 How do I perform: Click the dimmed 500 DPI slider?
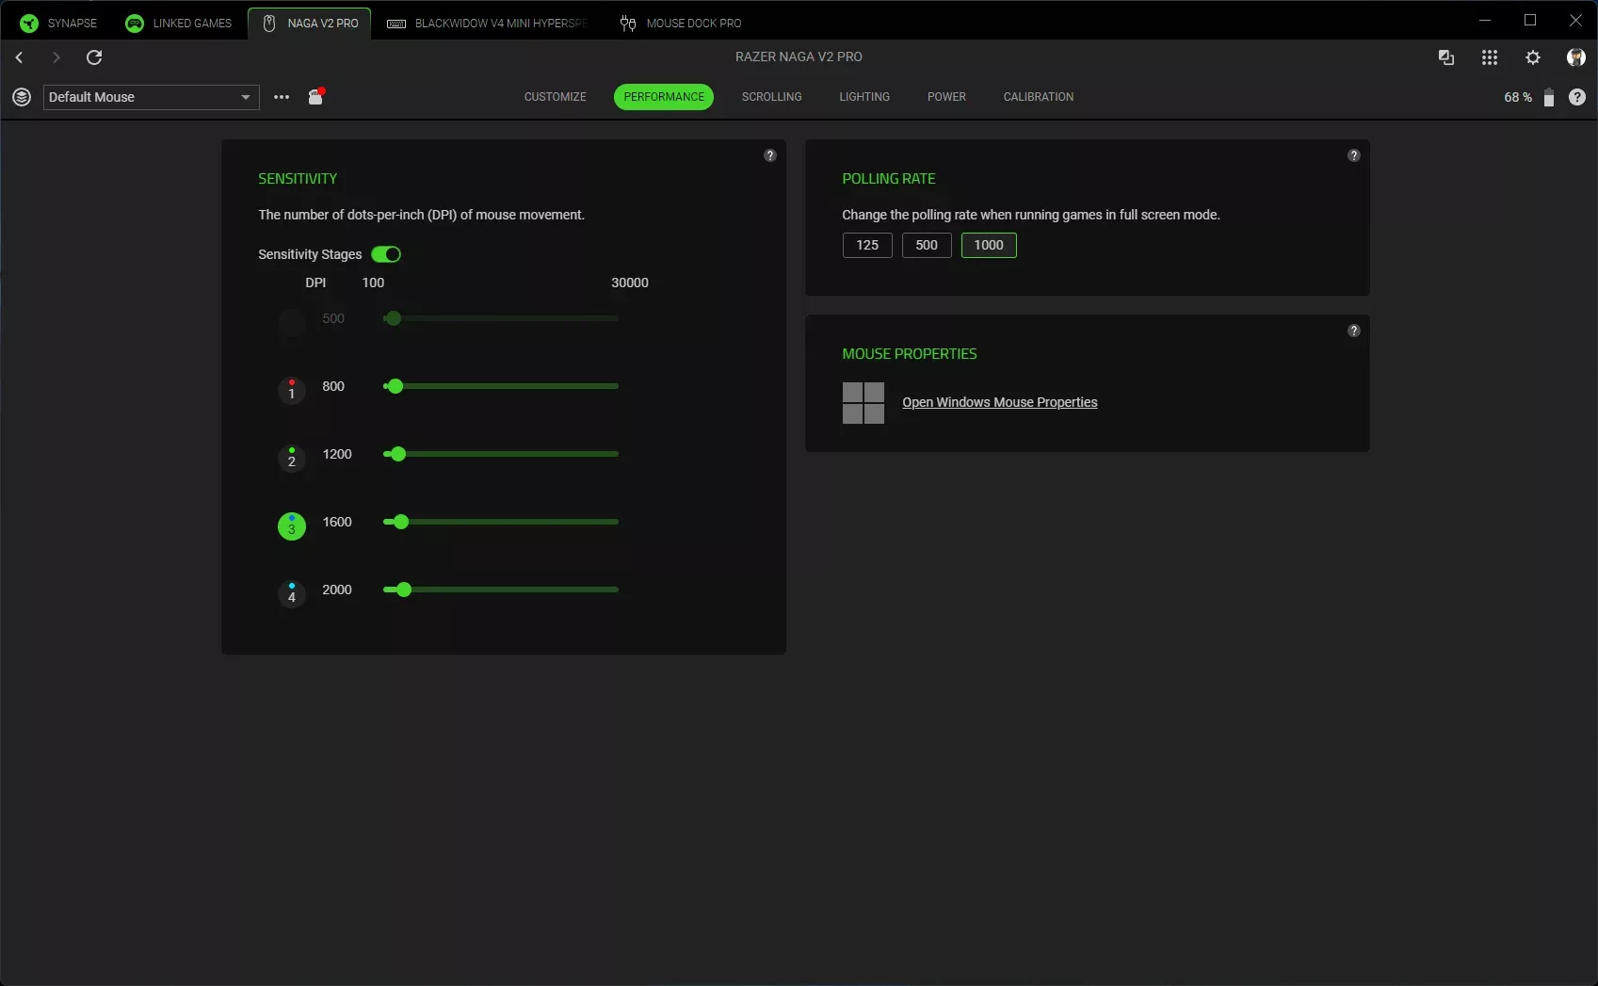tap(501, 318)
